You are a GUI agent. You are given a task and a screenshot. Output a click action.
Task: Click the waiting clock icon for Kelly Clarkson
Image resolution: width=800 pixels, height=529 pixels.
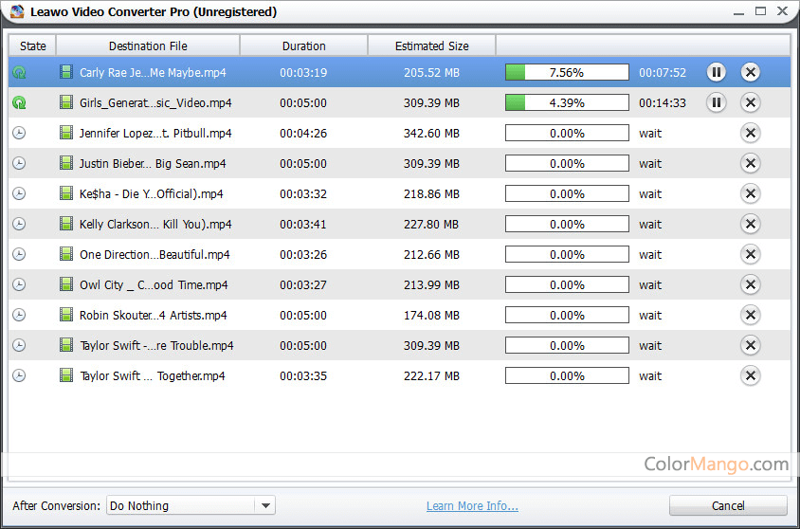pyautogui.click(x=19, y=224)
